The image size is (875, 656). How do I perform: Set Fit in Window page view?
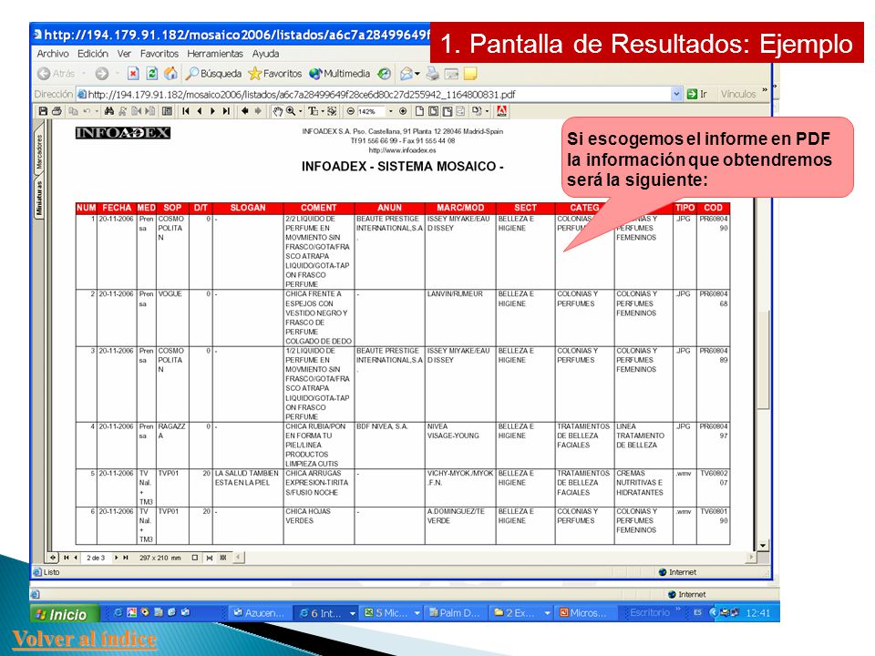[x=433, y=111]
